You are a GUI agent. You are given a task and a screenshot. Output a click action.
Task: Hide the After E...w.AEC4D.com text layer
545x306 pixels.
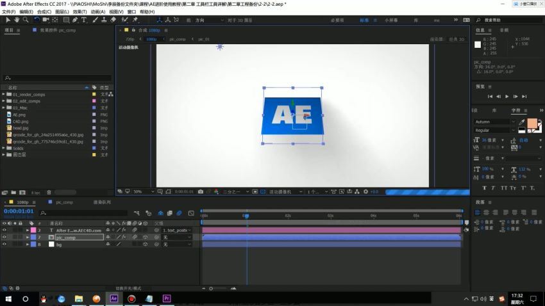click(4, 230)
